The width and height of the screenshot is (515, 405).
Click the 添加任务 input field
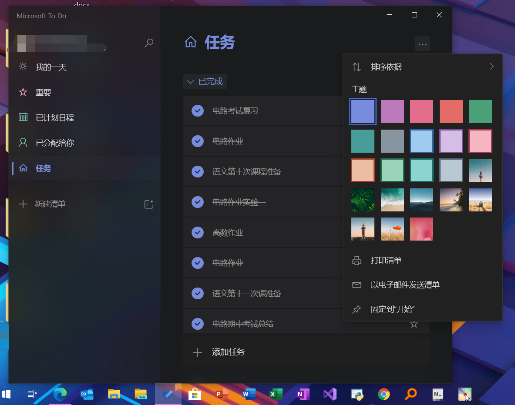pyautogui.click(x=306, y=352)
